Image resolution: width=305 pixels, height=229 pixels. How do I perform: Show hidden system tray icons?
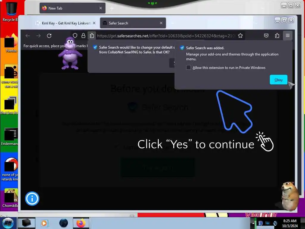click(253, 223)
